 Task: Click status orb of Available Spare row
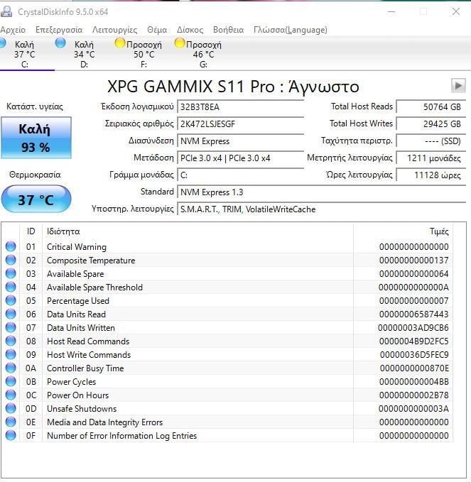coord(11,273)
